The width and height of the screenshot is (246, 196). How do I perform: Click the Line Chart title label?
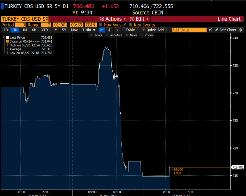pyautogui.click(x=229, y=19)
